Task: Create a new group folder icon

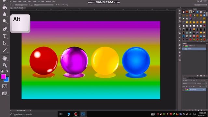Action: (198, 110)
